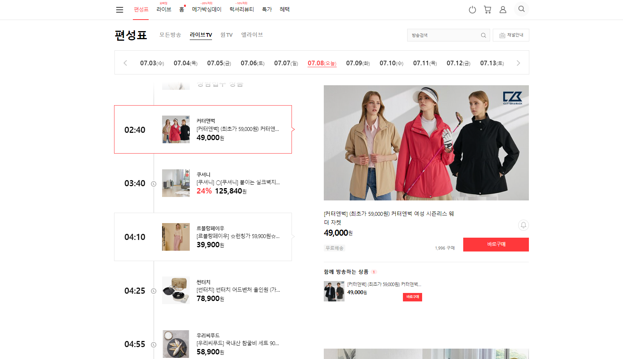
Task: Select the 라이브 top navigation item
Action: click(x=164, y=9)
